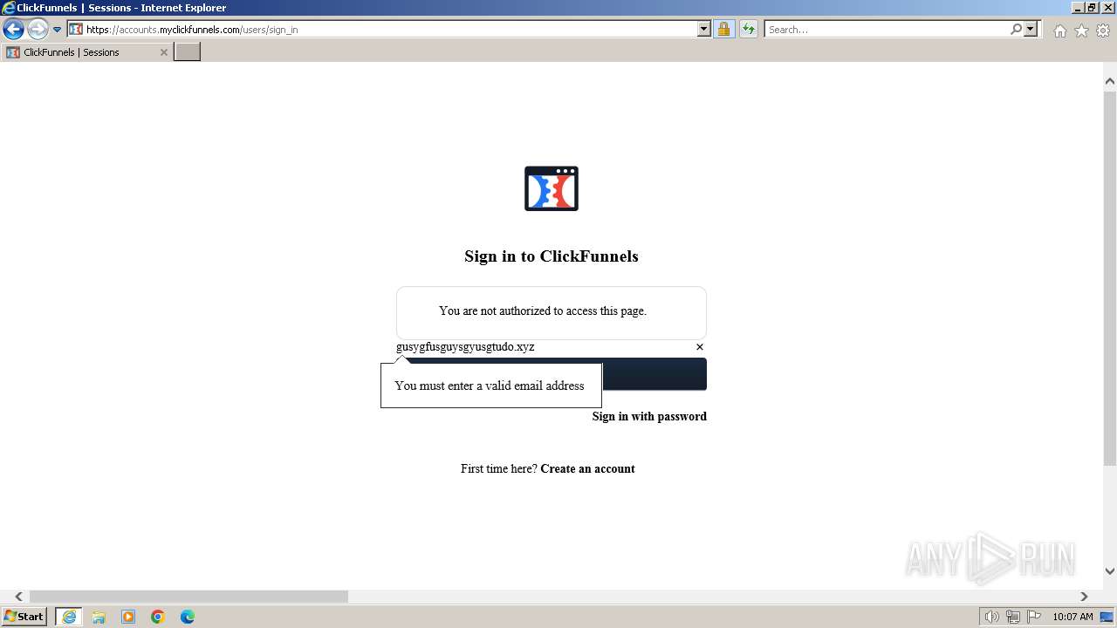Click the Create an account link
The width and height of the screenshot is (1117, 628).
pyautogui.click(x=587, y=468)
